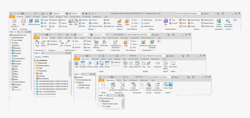250x118 pixels.
Task: Open the Design tab in the assembly window
Action: (53, 38)
